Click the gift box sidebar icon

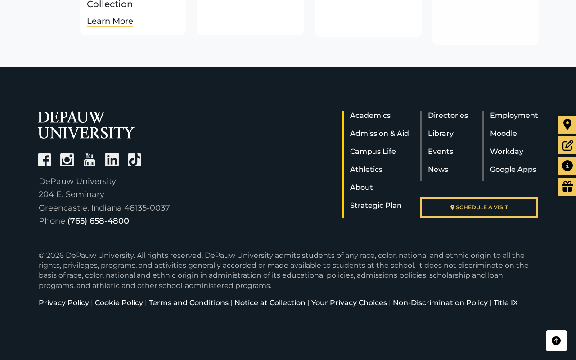coord(567,187)
